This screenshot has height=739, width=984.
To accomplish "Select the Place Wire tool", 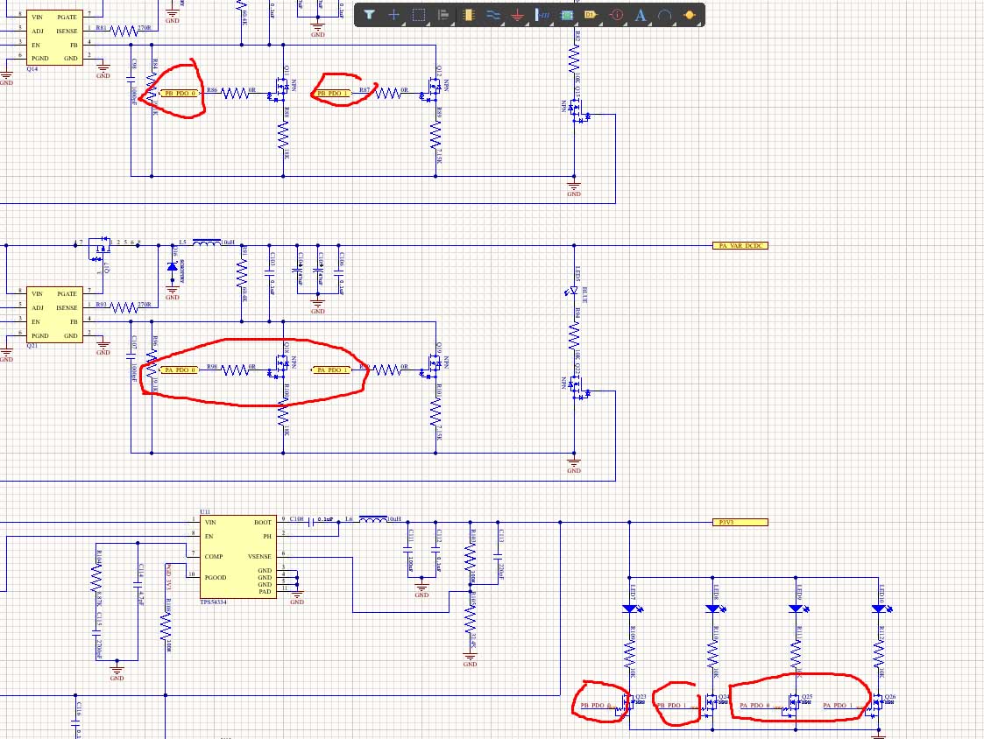I will coord(492,15).
